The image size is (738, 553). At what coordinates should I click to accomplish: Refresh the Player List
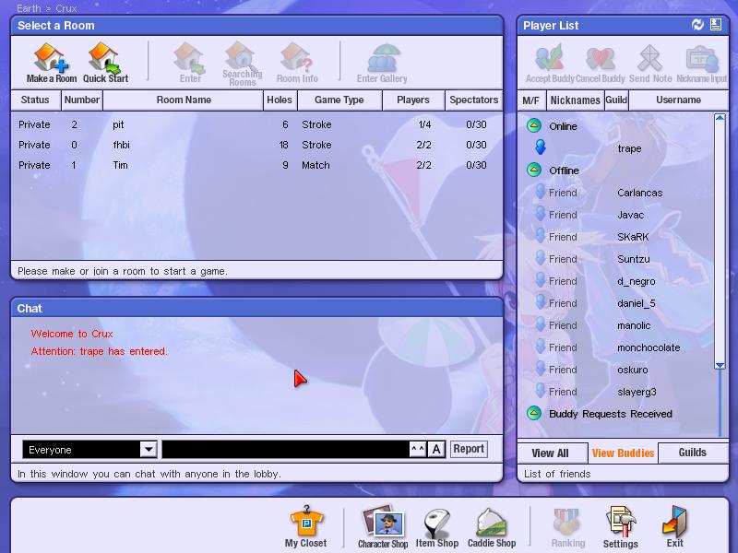(697, 25)
